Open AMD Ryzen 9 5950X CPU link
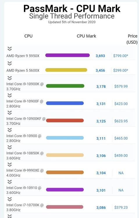This screenshot has height=218, width=139. [23, 56]
